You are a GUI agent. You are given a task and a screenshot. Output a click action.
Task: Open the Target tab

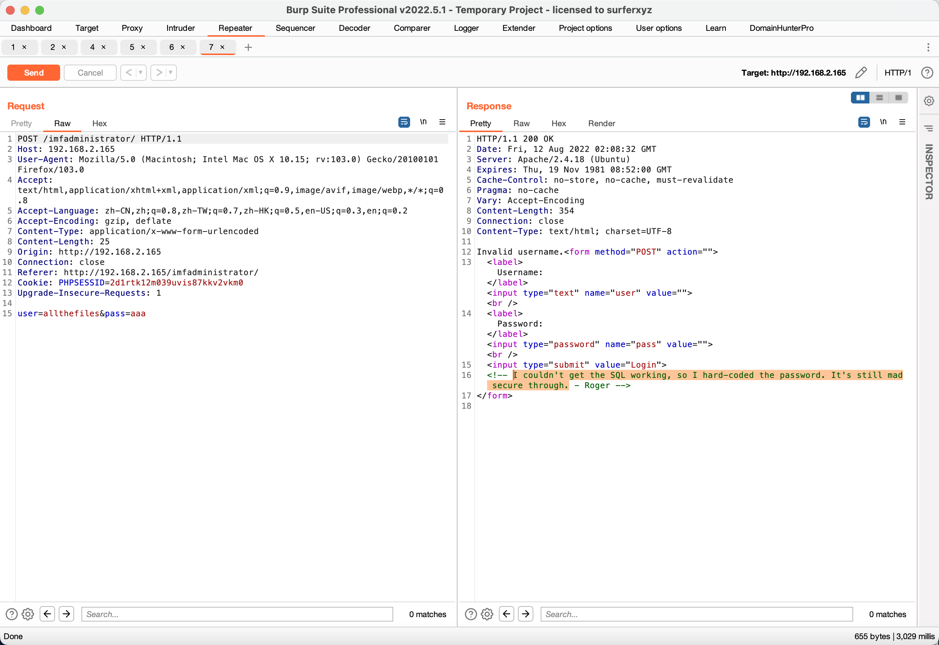click(87, 28)
